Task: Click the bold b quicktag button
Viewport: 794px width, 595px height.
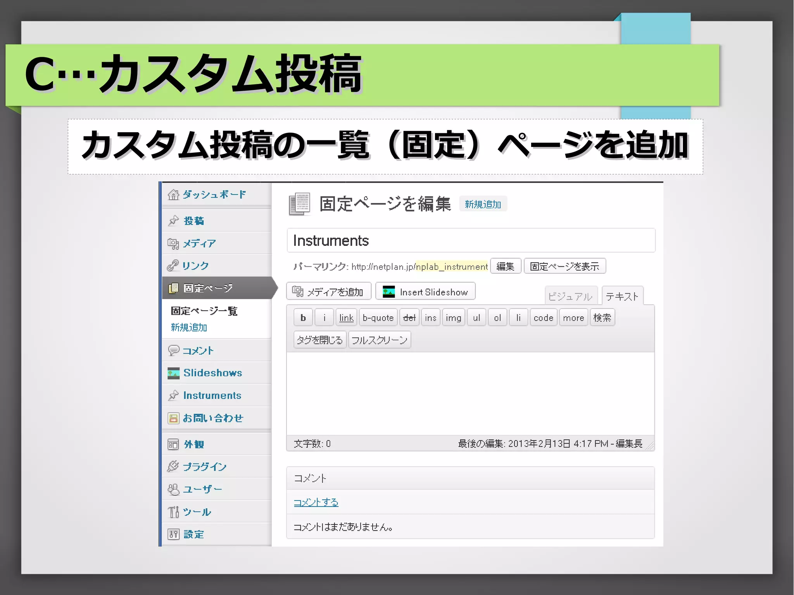Action: click(x=303, y=318)
